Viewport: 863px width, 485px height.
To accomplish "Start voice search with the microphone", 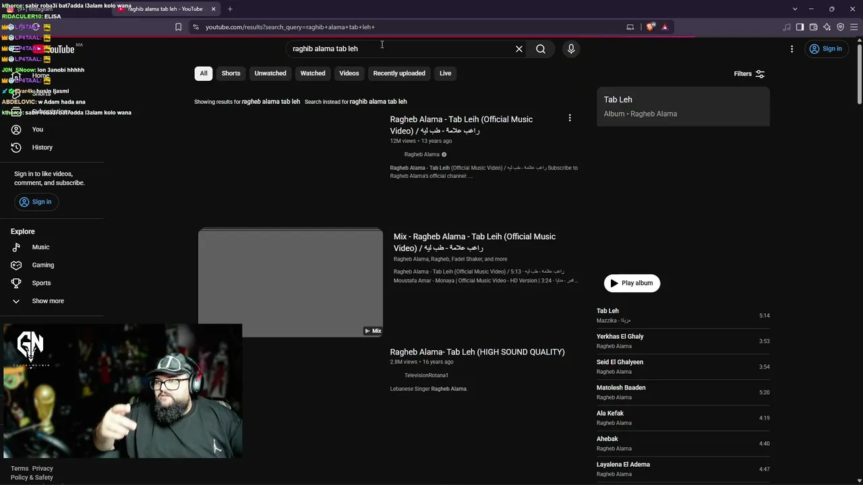I will [x=571, y=48].
